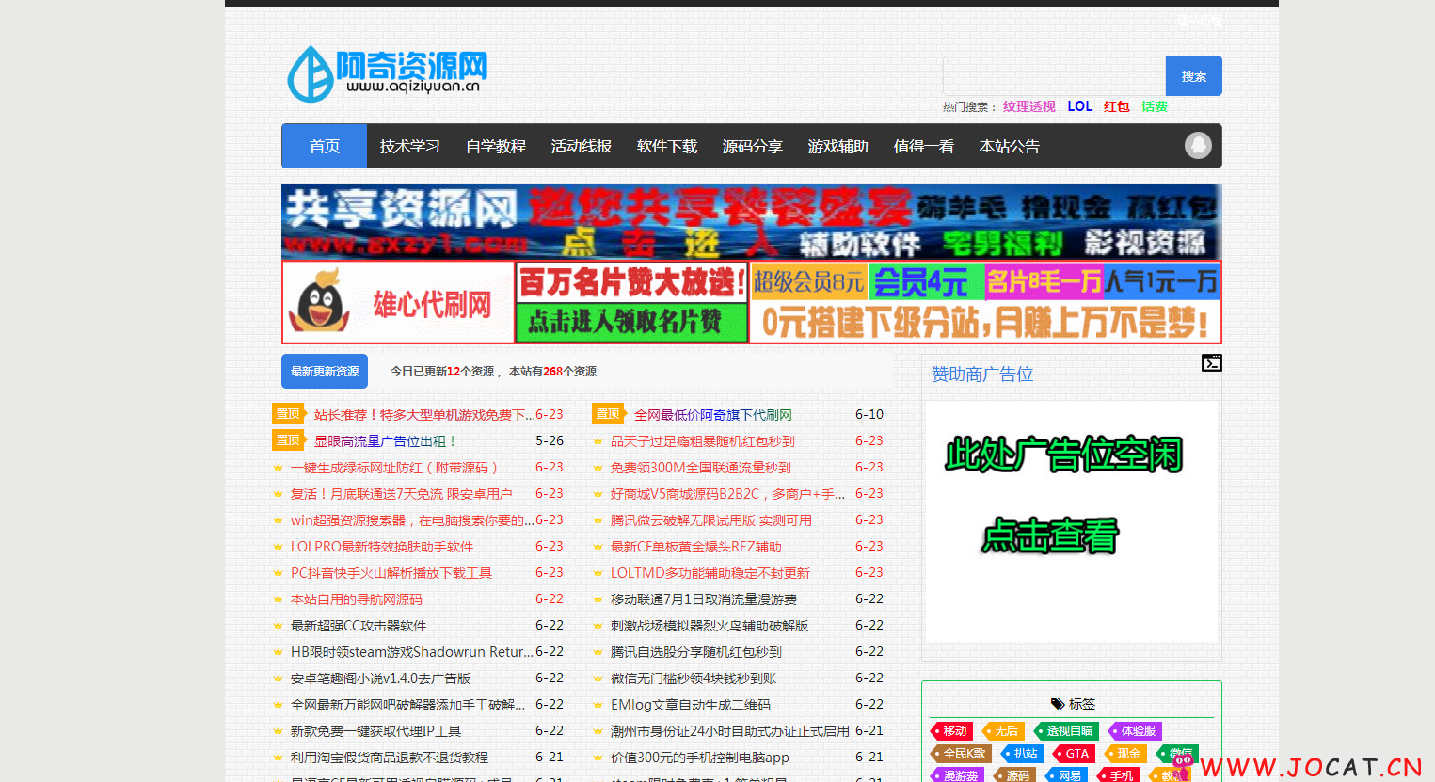Click the crown icon beside LOLPRO最新特效换肤助手软件
The width and height of the screenshot is (1435, 782).
[278, 547]
